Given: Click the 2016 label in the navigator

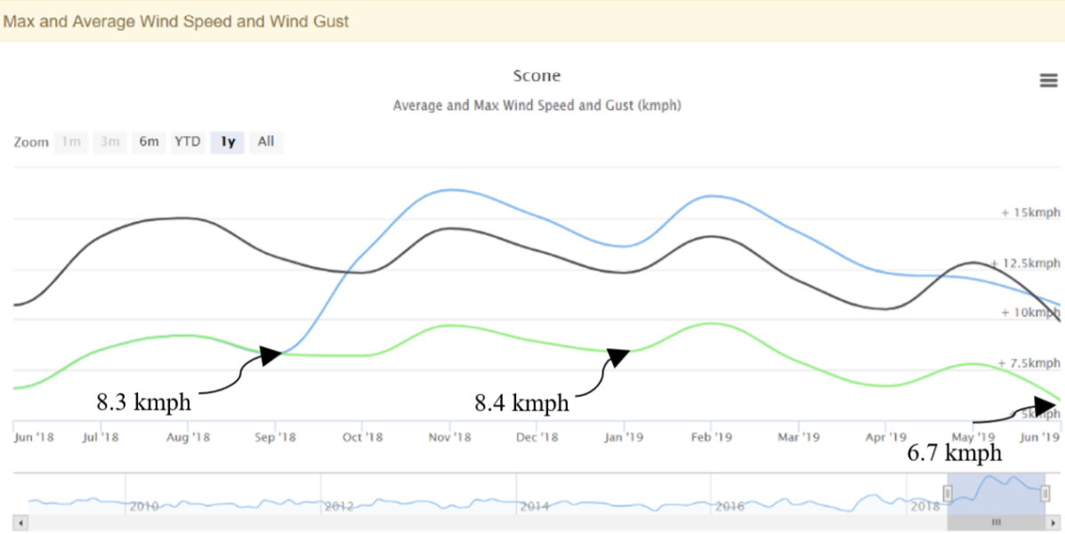Looking at the screenshot, I should point(731,507).
